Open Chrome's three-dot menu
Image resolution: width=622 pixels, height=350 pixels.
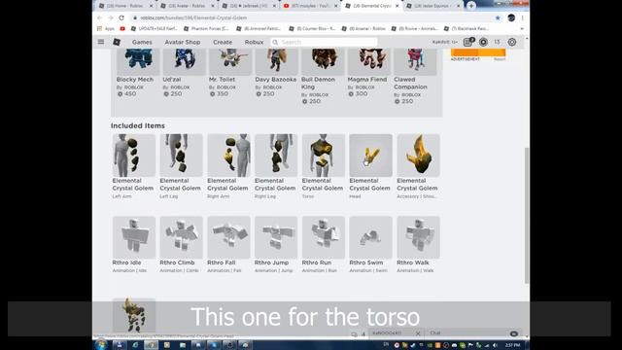(523, 17)
